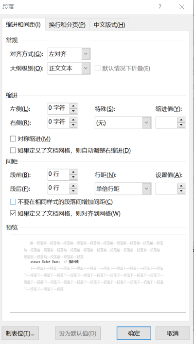Uncheck 如果定义了文档网格，则对齐到网格 checkbox
This screenshot has width=194, height=344.
[x=13, y=213]
